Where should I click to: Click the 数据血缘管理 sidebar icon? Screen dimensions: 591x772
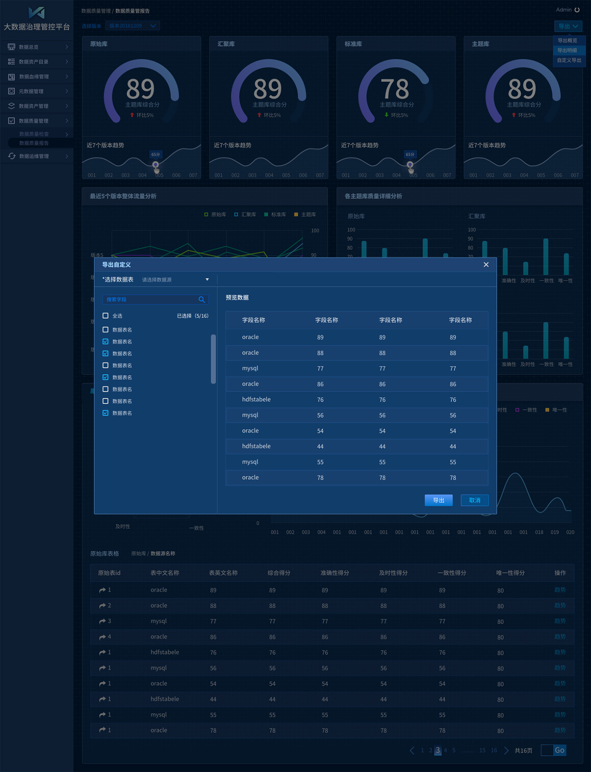coord(11,77)
